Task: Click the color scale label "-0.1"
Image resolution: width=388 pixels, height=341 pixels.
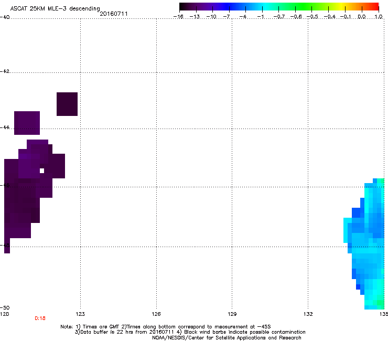Action: coord(346,17)
